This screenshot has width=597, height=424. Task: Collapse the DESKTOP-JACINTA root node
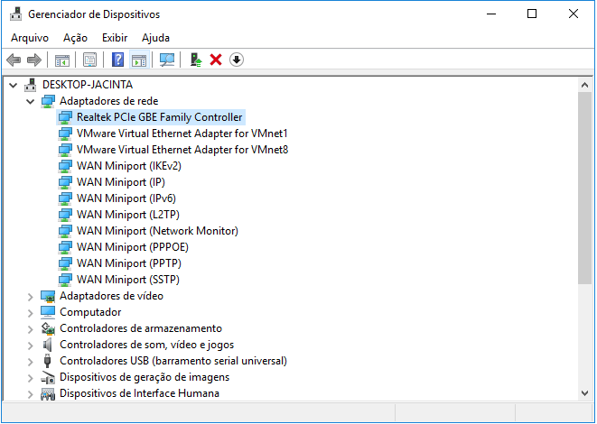click(13, 85)
